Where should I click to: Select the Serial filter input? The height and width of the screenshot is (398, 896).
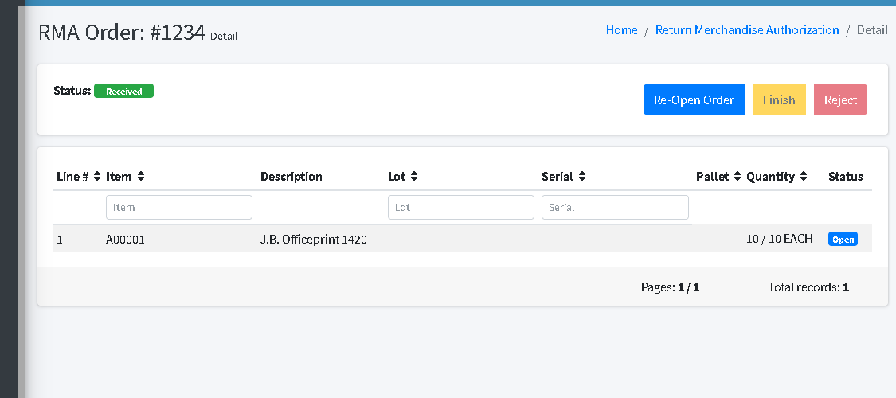(615, 208)
